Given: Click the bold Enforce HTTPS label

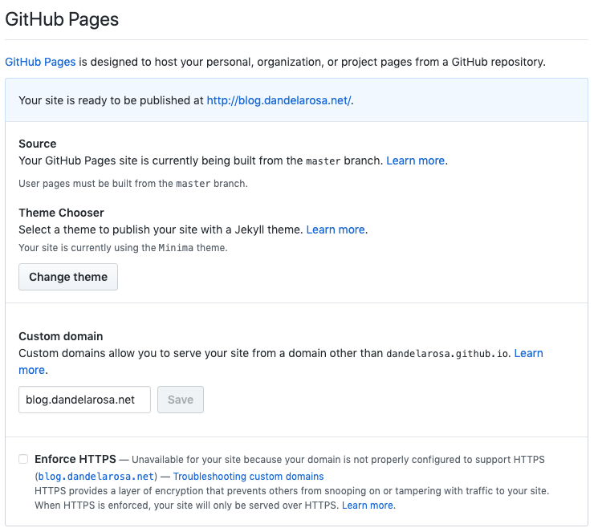Looking at the screenshot, I should tap(75, 459).
